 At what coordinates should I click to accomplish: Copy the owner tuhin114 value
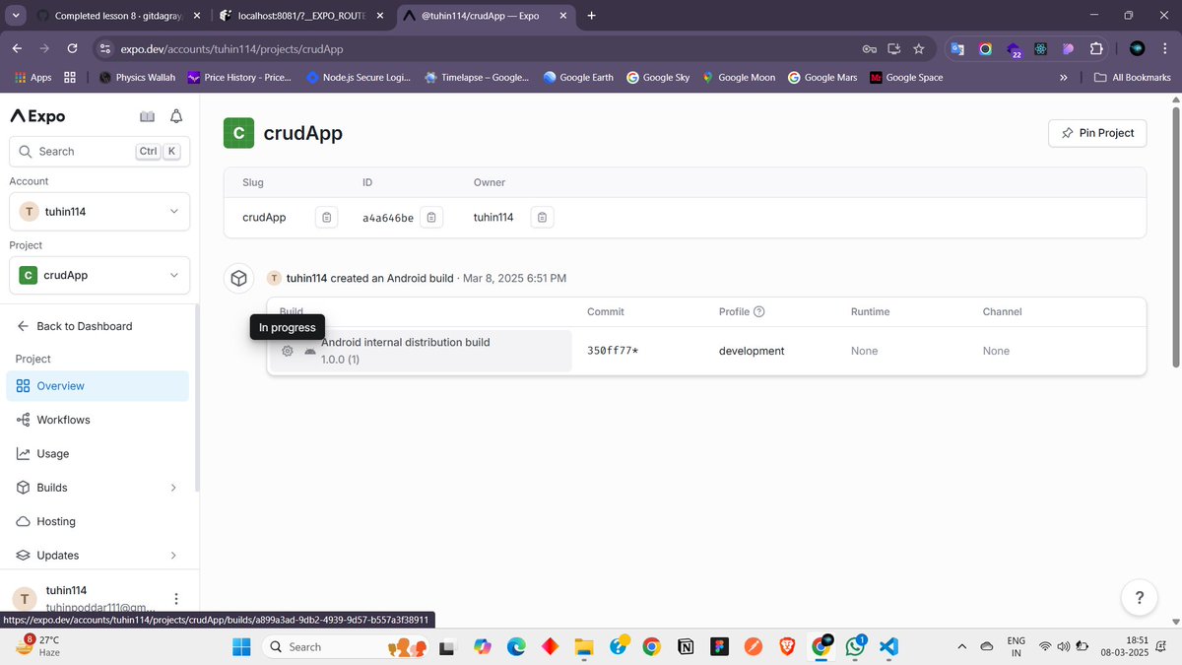click(x=542, y=217)
